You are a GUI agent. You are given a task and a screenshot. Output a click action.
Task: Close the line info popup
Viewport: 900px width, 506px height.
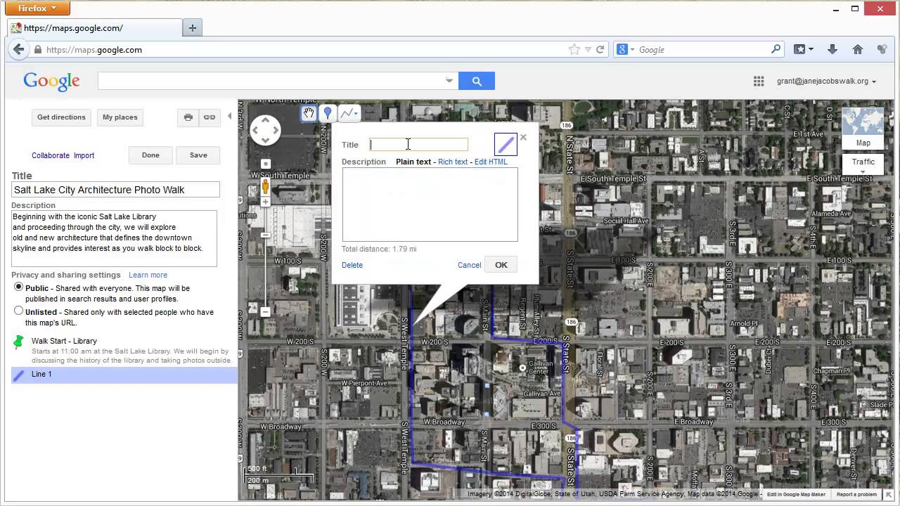523,137
